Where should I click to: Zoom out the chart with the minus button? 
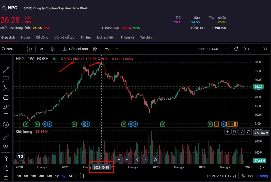(x=119, y=159)
